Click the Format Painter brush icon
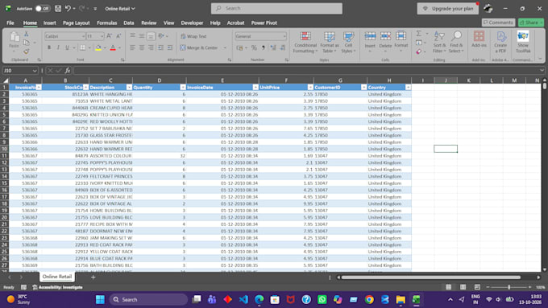 tap(27, 51)
